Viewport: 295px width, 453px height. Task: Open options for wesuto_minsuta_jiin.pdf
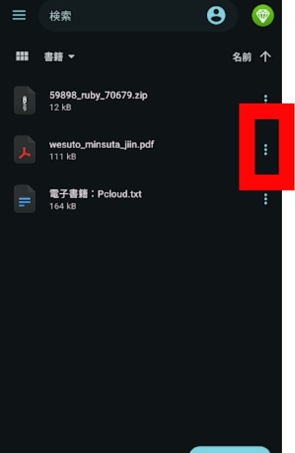(265, 149)
